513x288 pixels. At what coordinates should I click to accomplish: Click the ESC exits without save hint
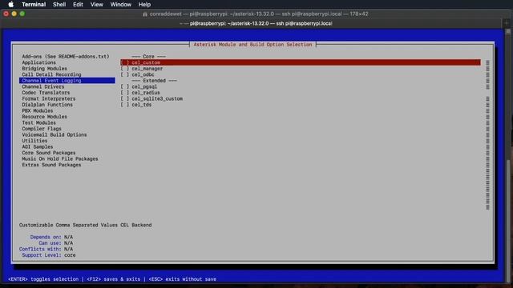pos(183,279)
